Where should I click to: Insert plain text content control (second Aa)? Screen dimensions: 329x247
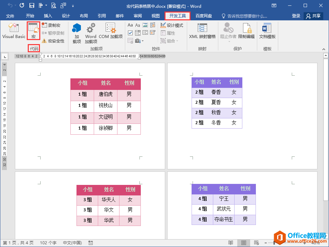pos(137,25)
